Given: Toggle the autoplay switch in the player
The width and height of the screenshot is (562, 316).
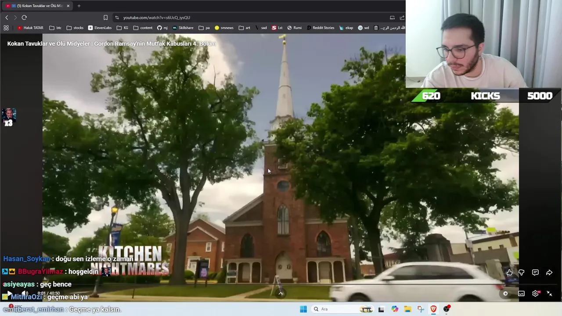Looking at the screenshot, I should pyautogui.click(x=505, y=294).
